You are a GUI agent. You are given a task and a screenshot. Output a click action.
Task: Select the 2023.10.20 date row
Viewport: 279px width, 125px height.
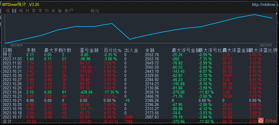click(x=12, y=105)
